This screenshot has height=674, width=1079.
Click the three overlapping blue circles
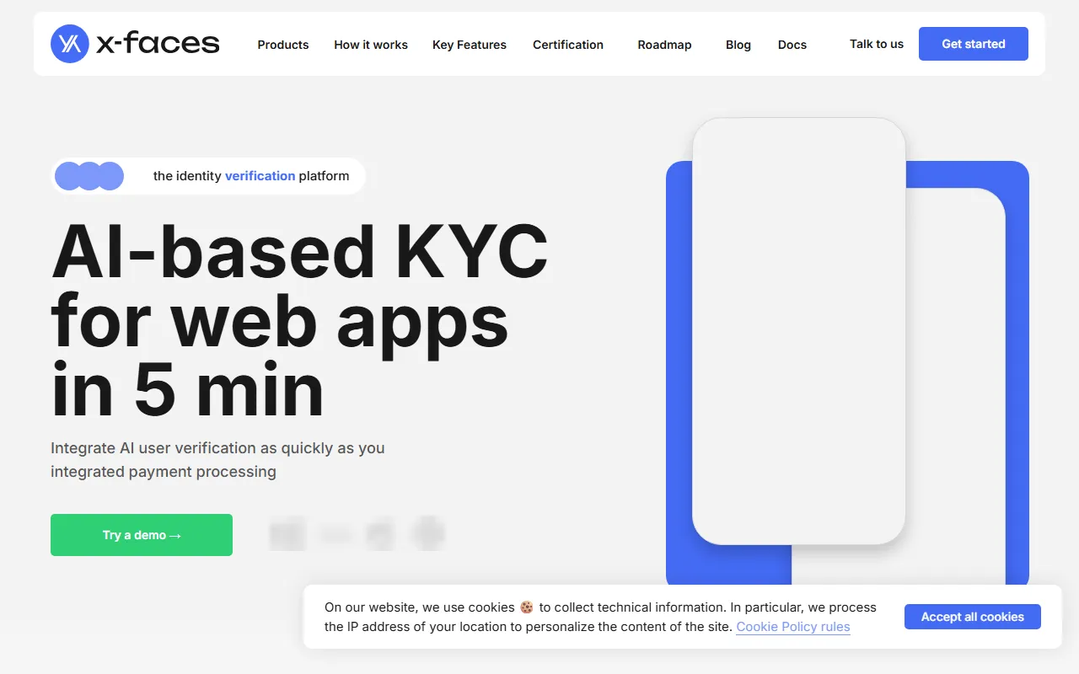coord(89,176)
